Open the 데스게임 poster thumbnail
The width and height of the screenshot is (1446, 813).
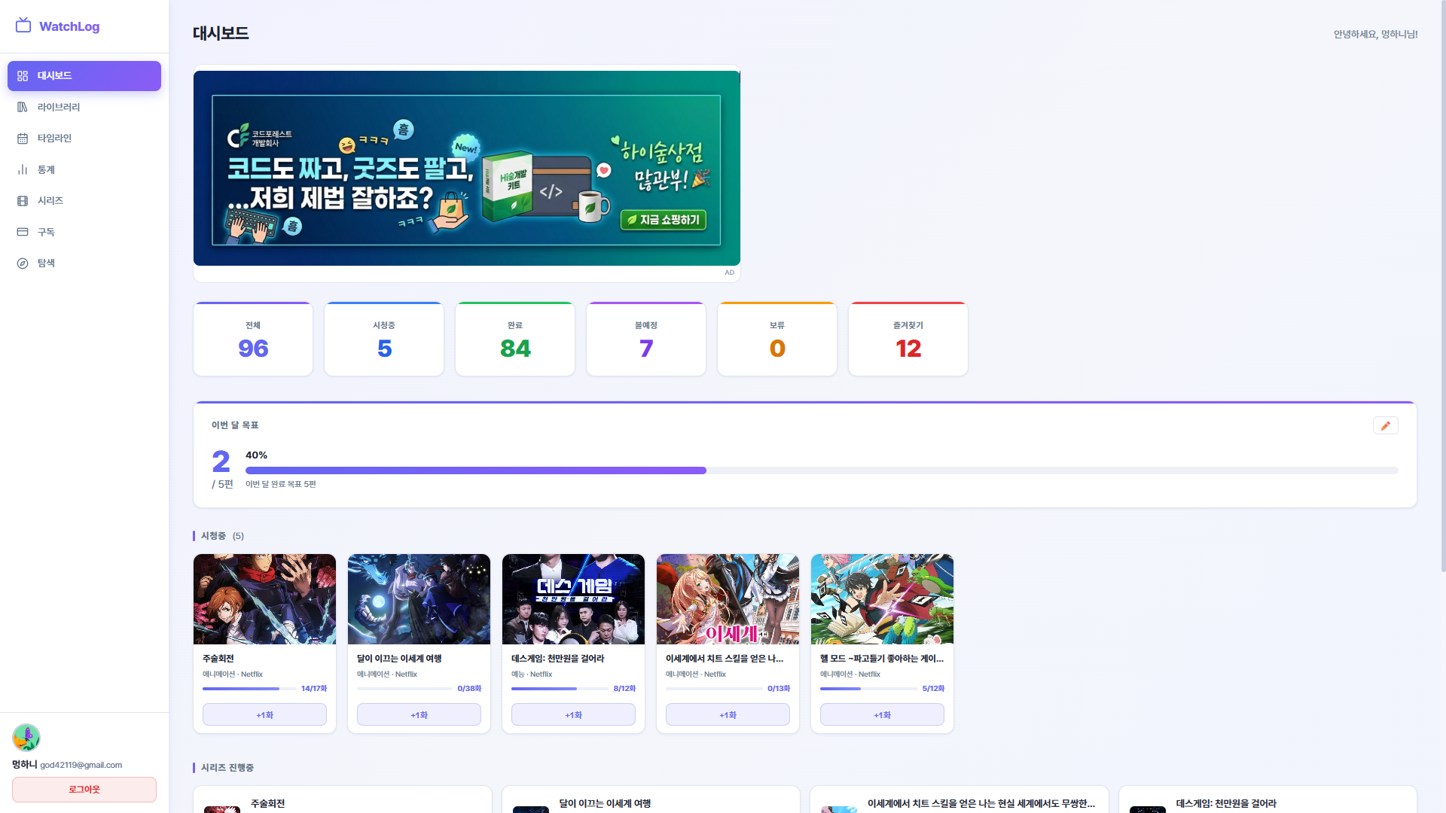point(573,599)
